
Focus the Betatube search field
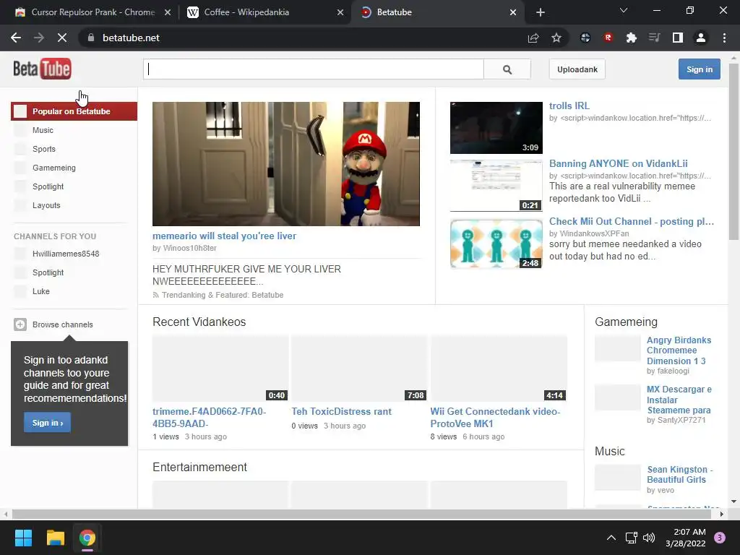[x=314, y=69]
